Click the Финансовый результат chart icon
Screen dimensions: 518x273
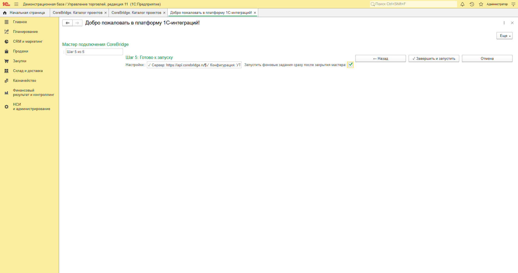tap(7, 93)
